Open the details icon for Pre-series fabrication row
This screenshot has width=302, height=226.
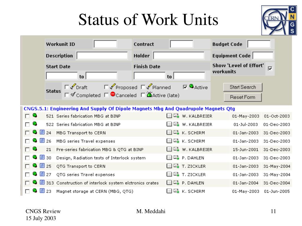coord(169,149)
